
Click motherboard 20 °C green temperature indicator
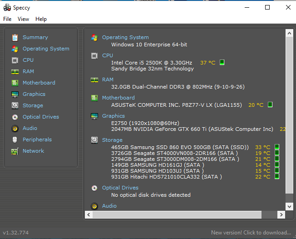click(270, 105)
